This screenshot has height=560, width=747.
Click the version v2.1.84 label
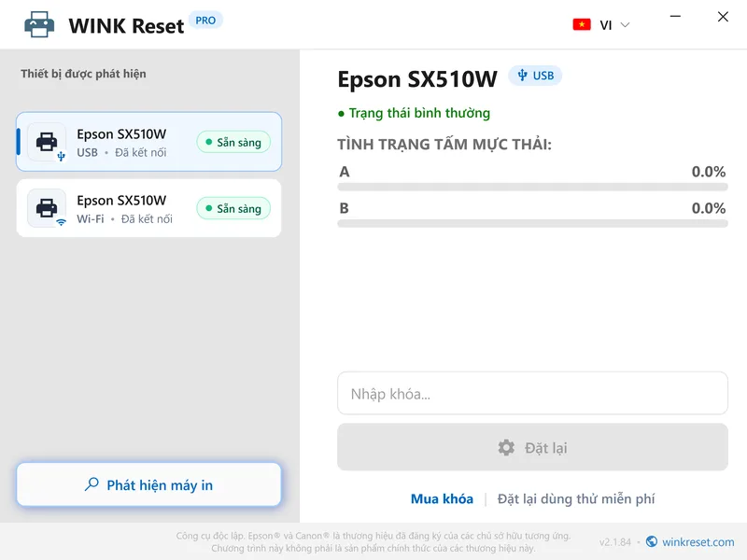(615, 542)
